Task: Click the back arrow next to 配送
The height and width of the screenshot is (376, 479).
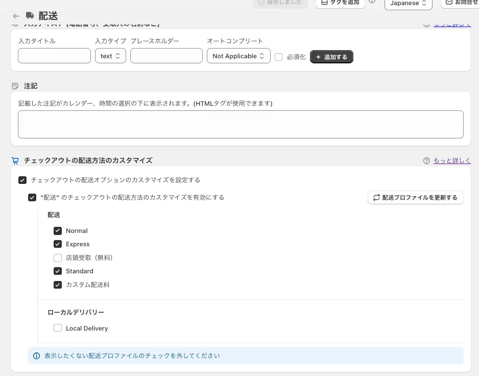Action: click(x=16, y=16)
